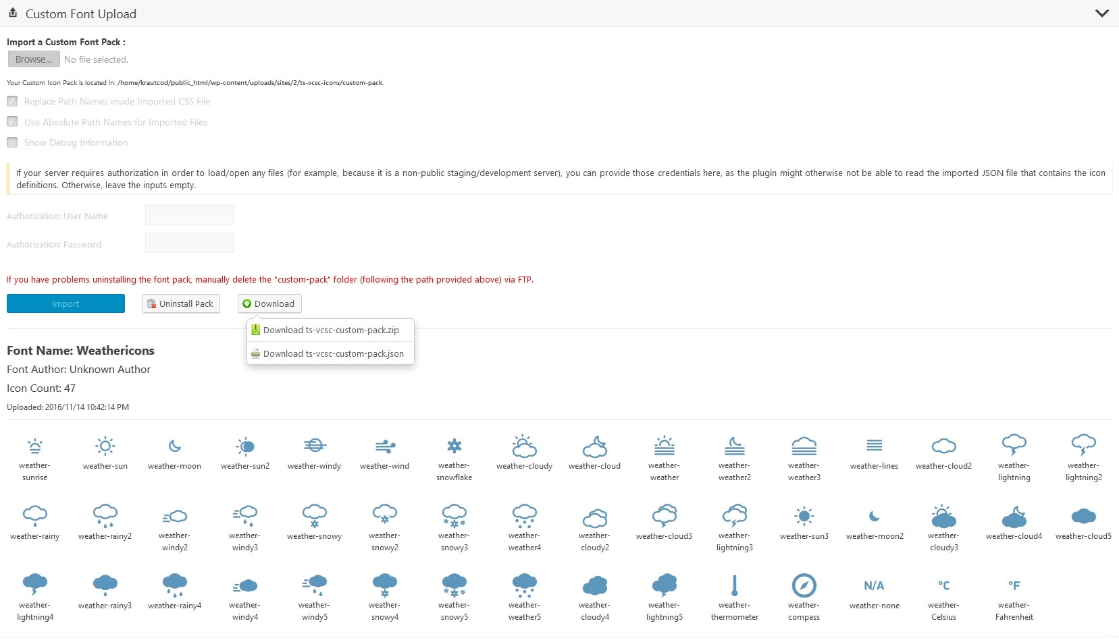Collapse the Custom Font Upload panel chevron
The image size is (1119, 640).
click(1101, 13)
